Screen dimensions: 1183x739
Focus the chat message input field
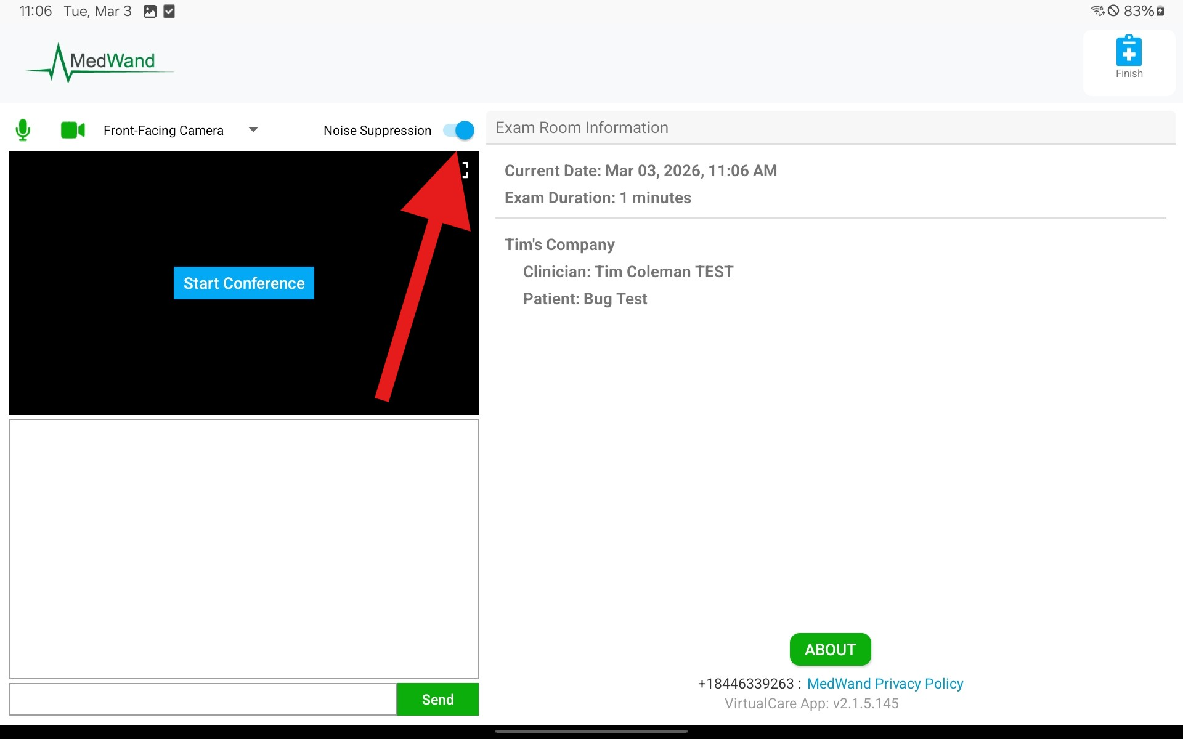click(203, 699)
